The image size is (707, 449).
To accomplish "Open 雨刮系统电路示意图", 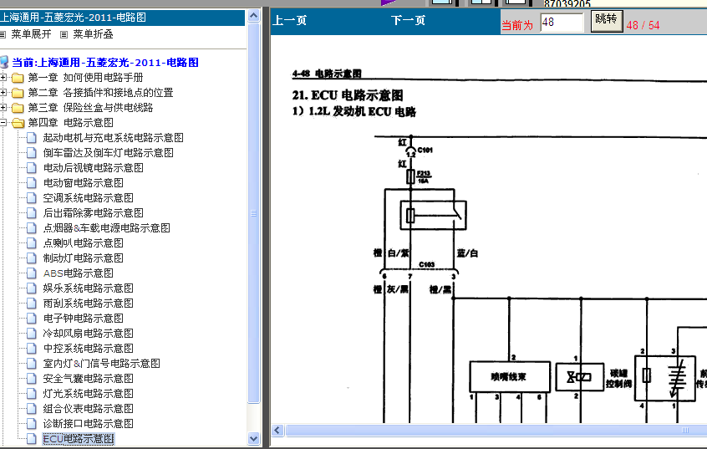I will pyautogui.click(x=89, y=304).
